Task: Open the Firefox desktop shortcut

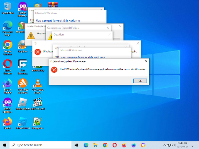Action: click(x=7, y=123)
